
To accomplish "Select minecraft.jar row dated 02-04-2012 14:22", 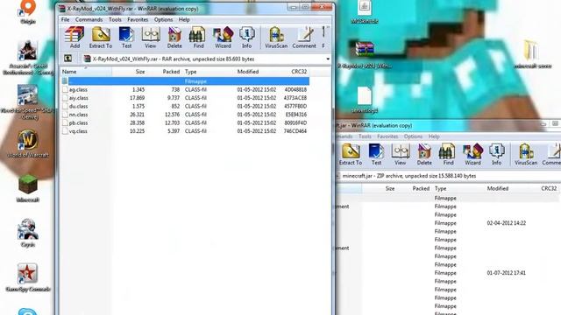I will click(x=447, y=223).
